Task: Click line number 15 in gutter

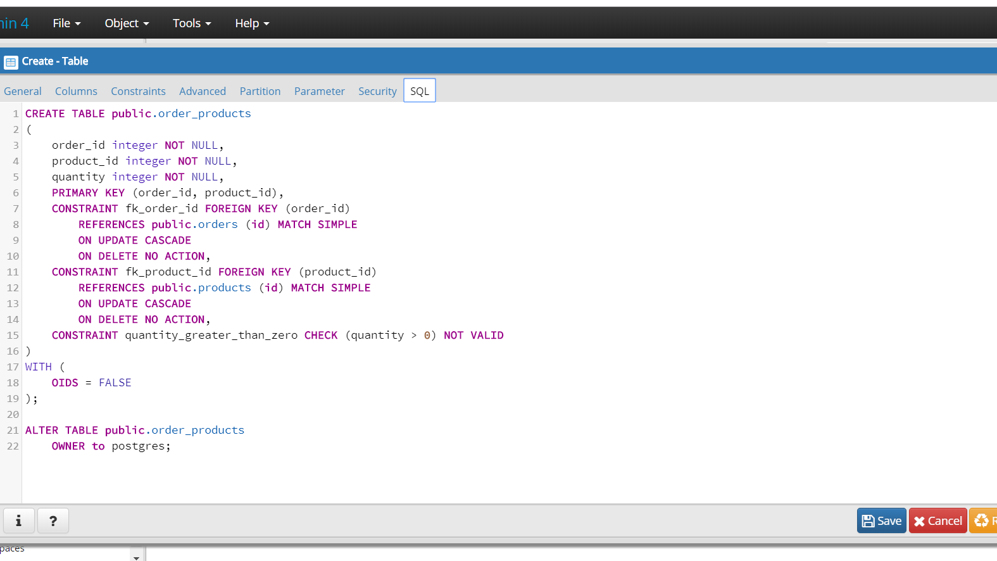Action: [x=13, y=335]
